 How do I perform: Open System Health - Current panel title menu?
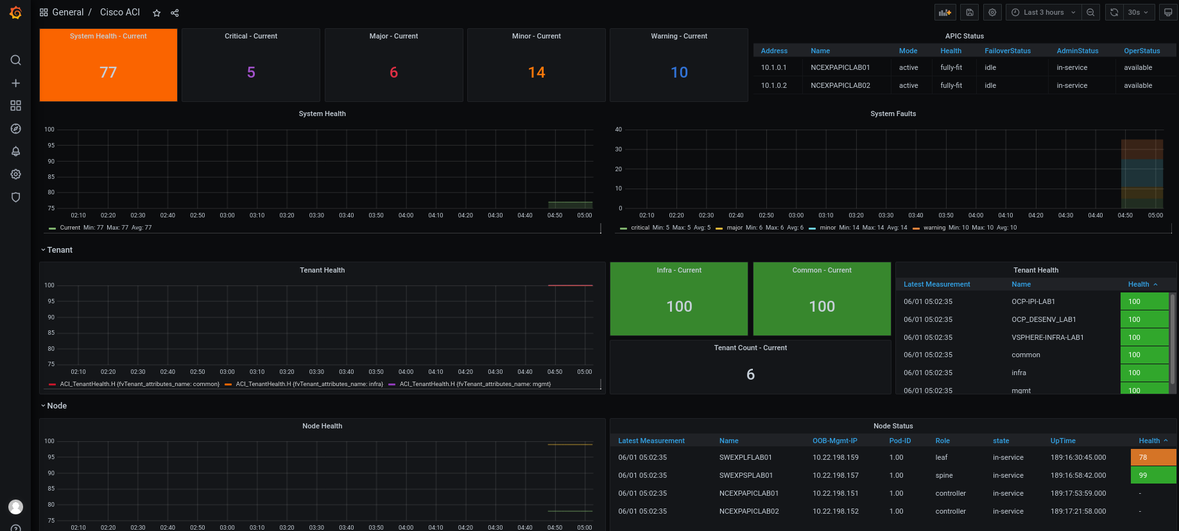(108, 36)
